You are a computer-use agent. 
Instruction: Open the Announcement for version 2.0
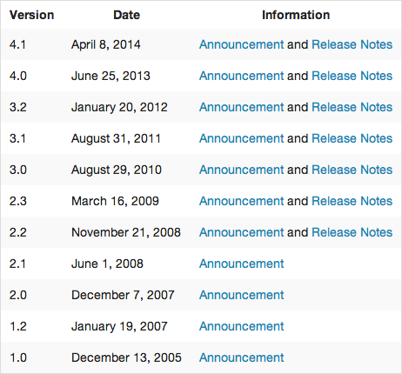241,295
